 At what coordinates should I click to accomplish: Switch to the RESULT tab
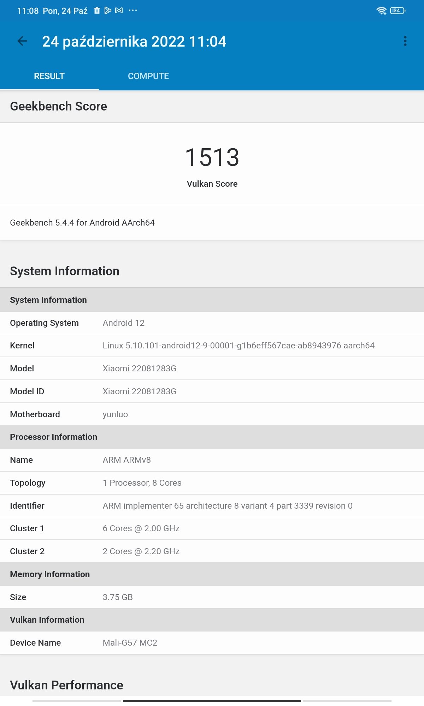(x=49, y=76)
